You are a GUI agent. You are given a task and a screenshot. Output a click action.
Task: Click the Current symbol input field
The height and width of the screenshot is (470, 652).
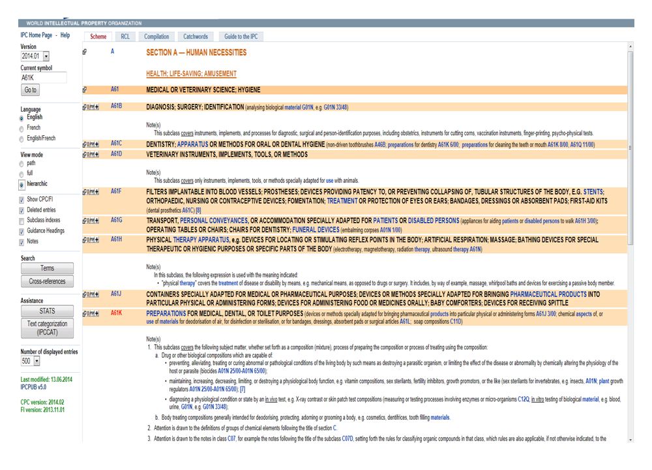tap(43, 78)
